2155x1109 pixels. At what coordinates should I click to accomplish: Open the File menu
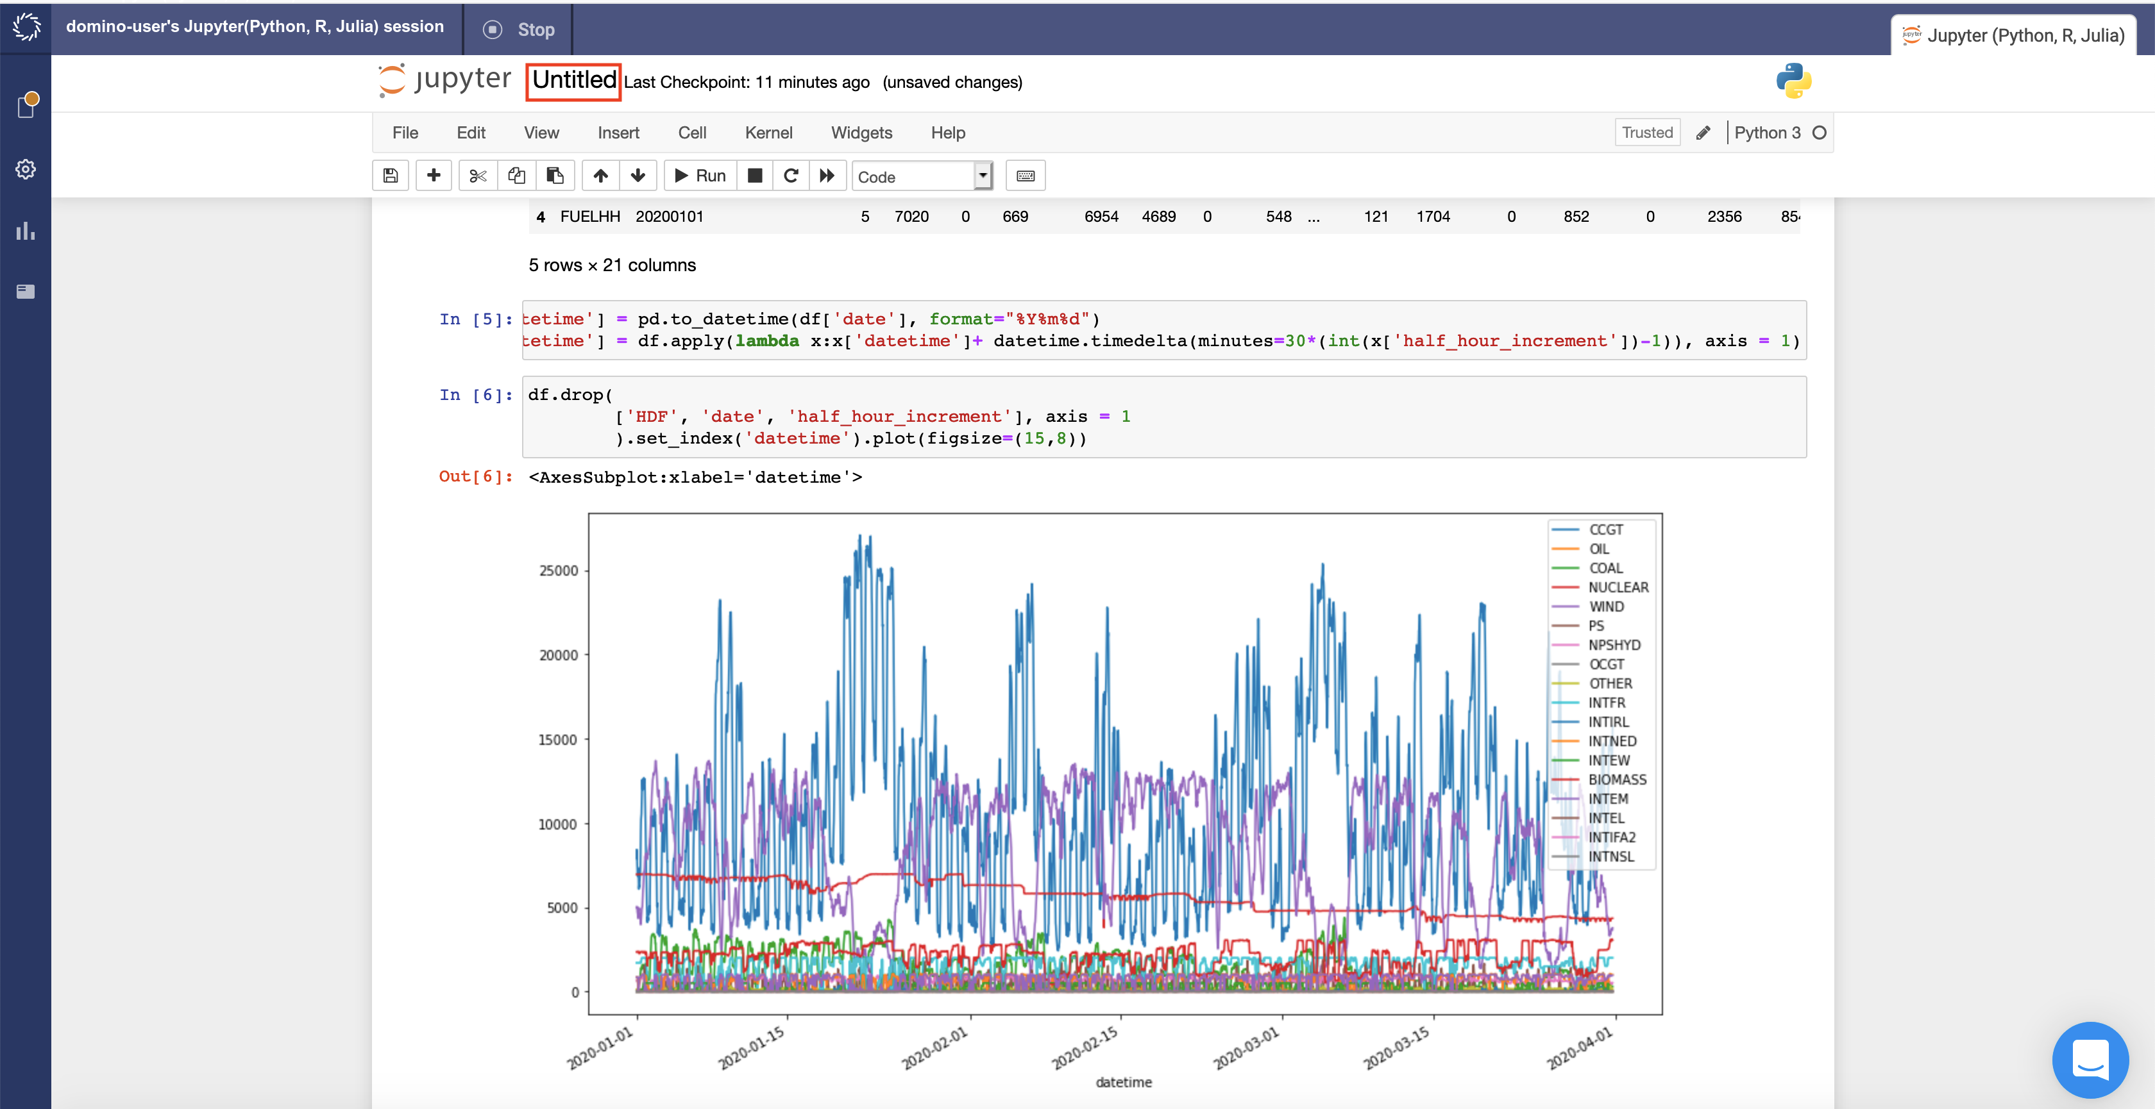point(405,133)
